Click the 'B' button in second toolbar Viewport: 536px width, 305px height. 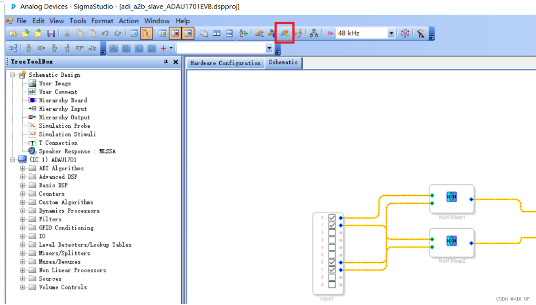(x=126, y=49)
